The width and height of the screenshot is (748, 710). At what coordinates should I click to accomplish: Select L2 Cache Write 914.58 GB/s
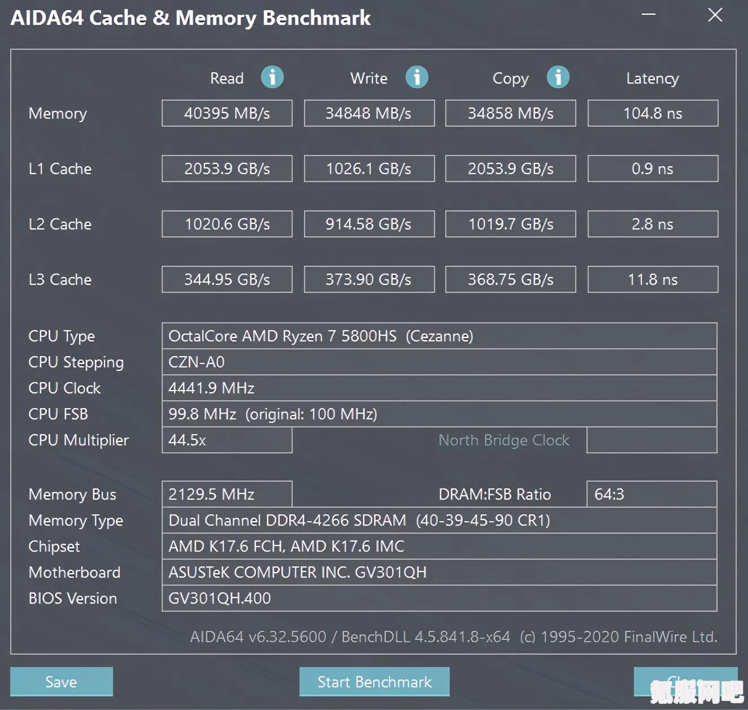pyautogui.click(x=369, y=224)
